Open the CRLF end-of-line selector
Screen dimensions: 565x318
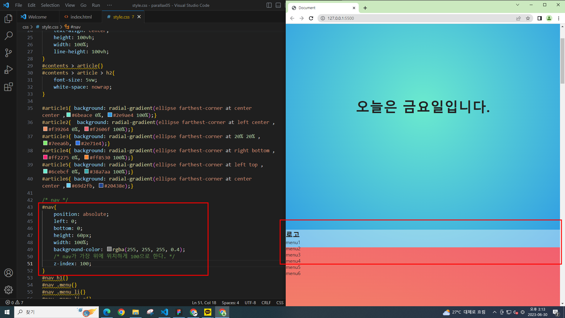point(266,303)
